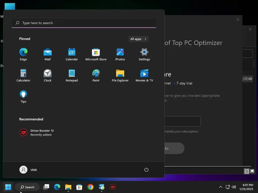Click the power button icon
This screenshot has width=258, height=193.
(x=146, y=170)
